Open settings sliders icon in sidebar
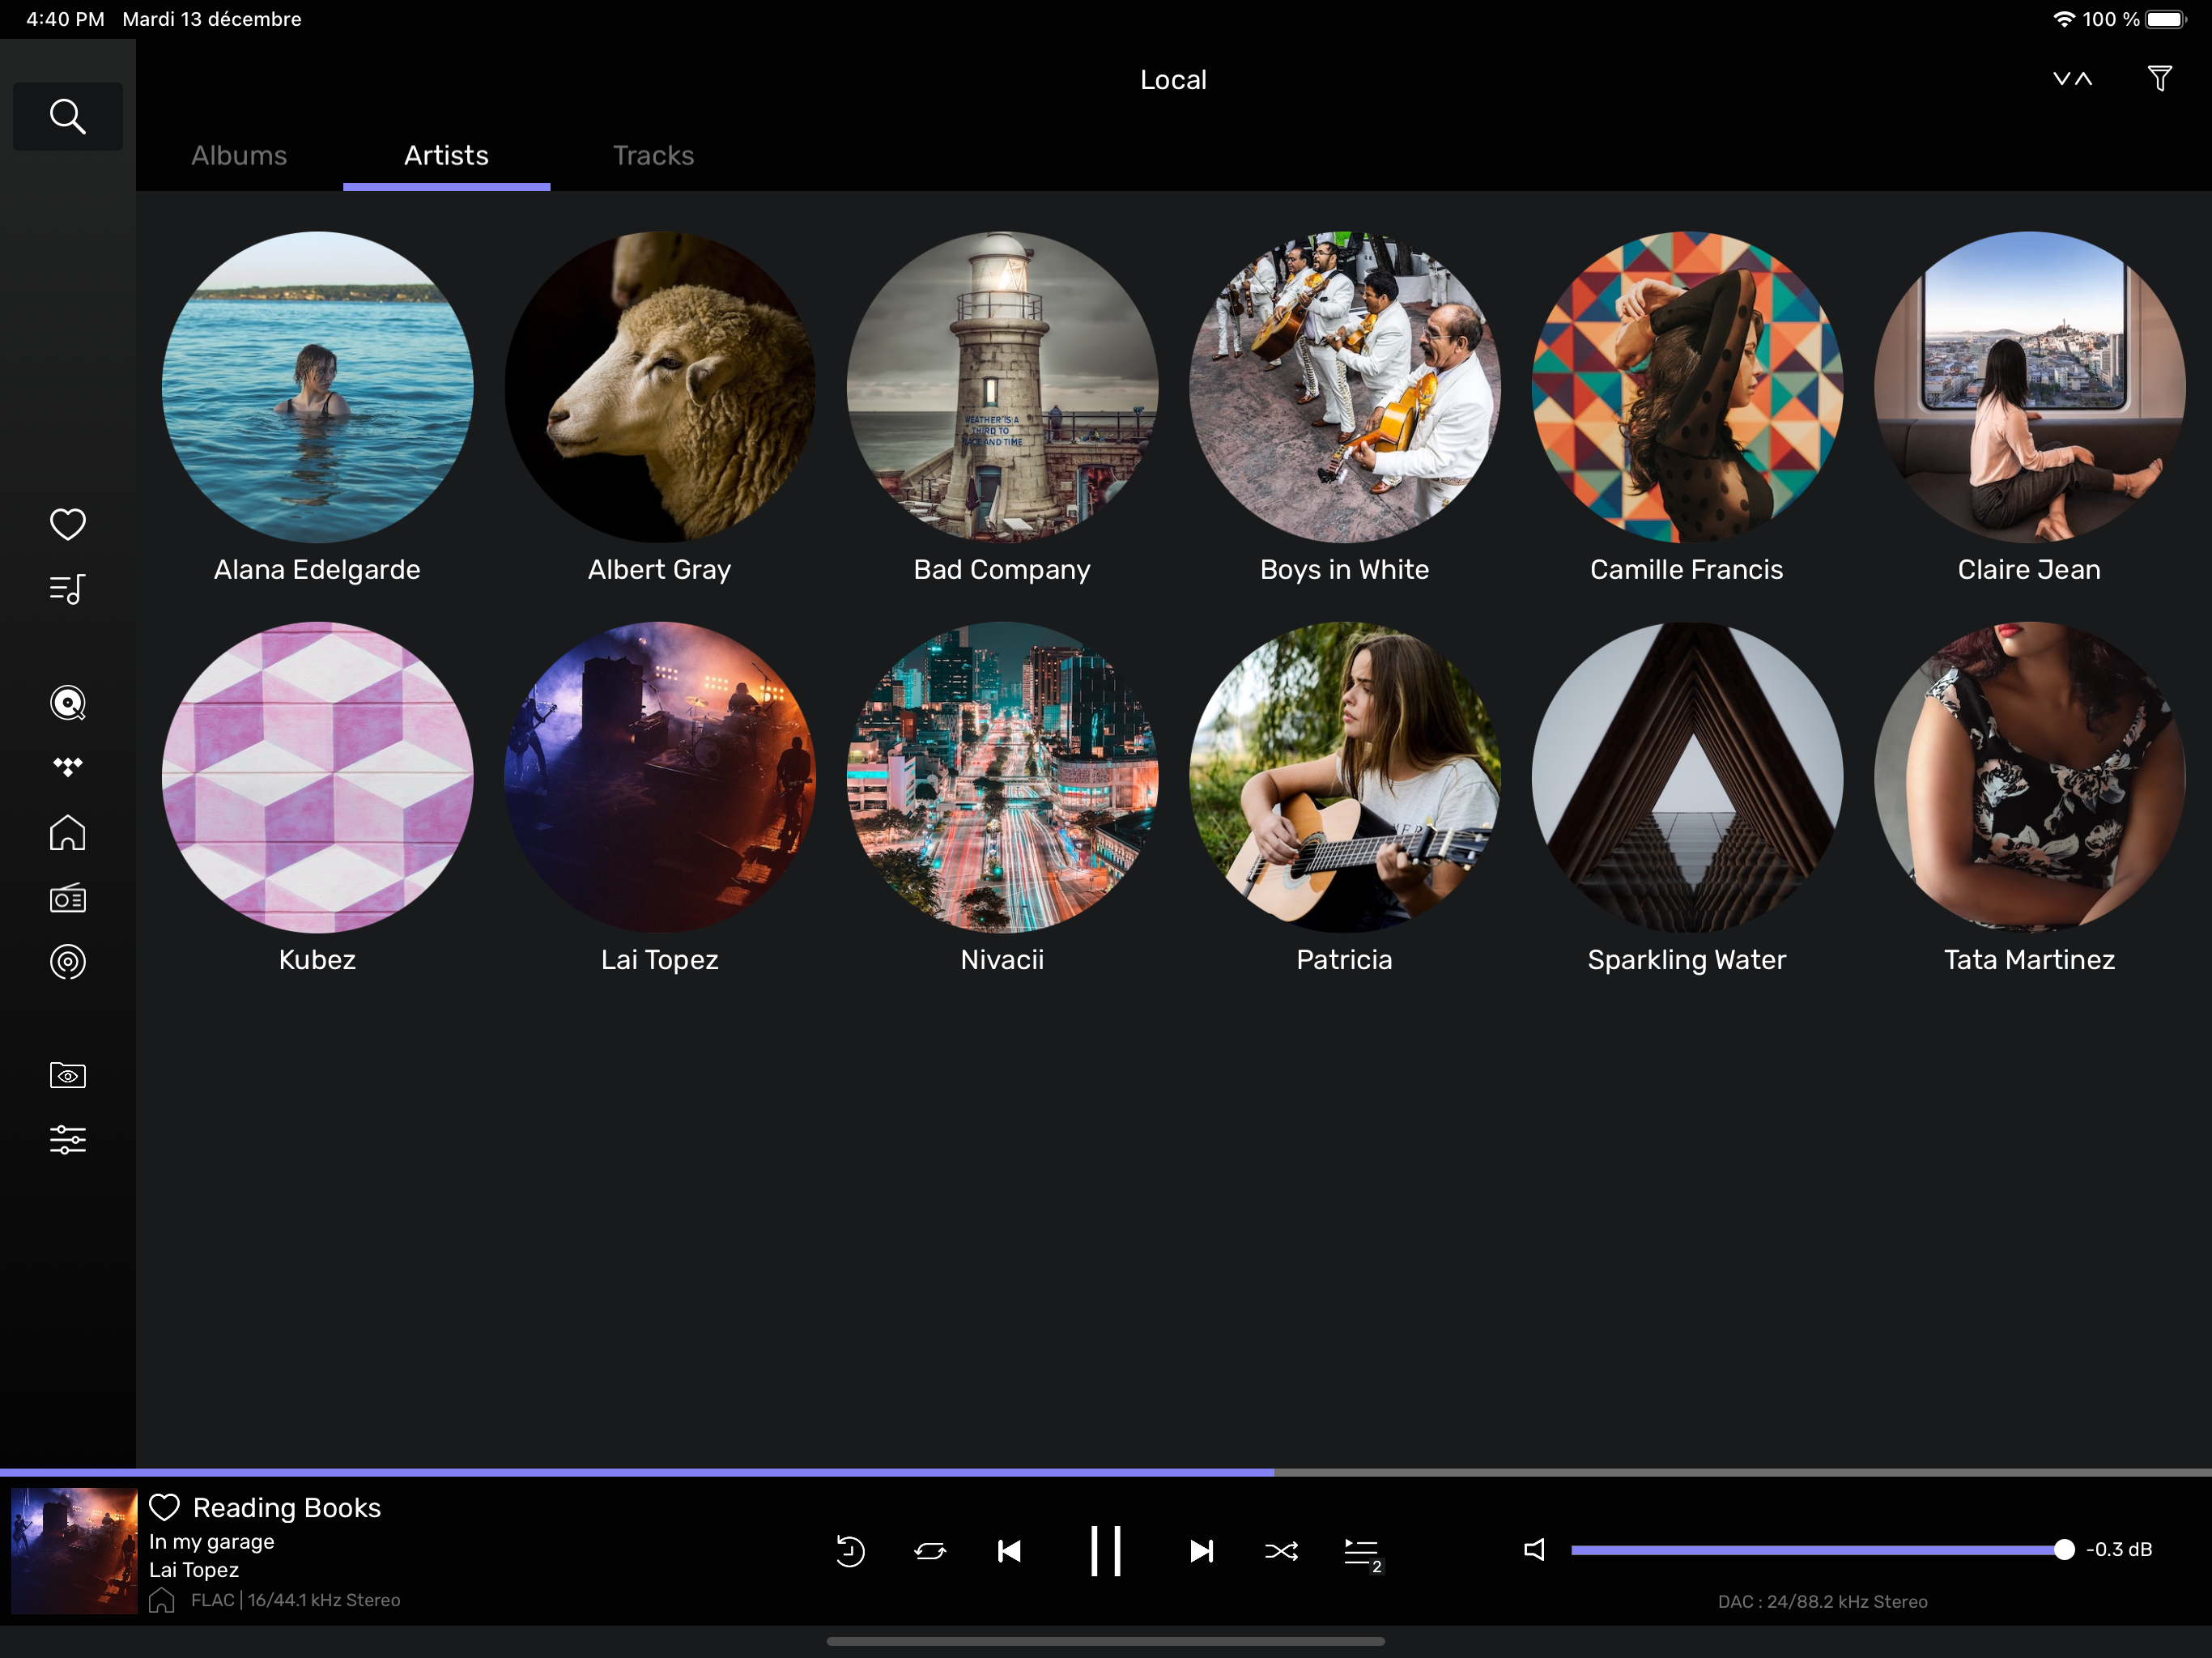This screenshot has height=1658, width=2212. tap(67, 1140)
